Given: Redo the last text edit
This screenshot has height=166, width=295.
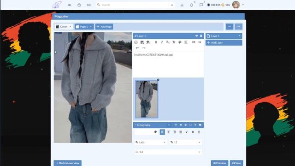Looking at the screenshot, I should (143, 48).
